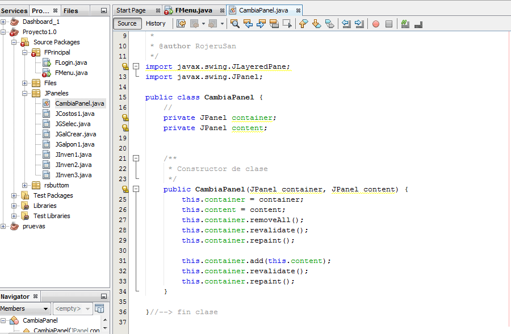Collapse the imports fold at line 12

click(x=136, y=66)
